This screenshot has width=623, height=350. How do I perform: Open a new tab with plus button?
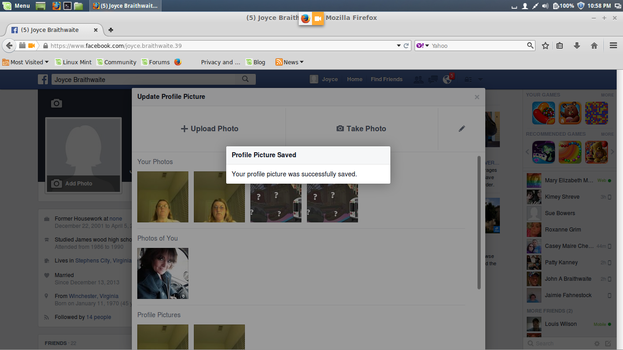coord(110,30)
